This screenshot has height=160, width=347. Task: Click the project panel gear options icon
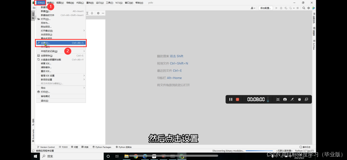coord(98,13)
